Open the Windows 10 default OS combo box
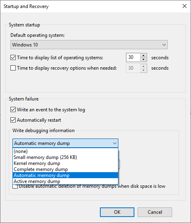Screen dimensions: 191x223 (89, 45)
